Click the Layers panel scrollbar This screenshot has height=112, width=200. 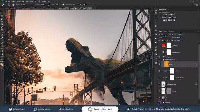pyautogui.click(x=199, y=71)
